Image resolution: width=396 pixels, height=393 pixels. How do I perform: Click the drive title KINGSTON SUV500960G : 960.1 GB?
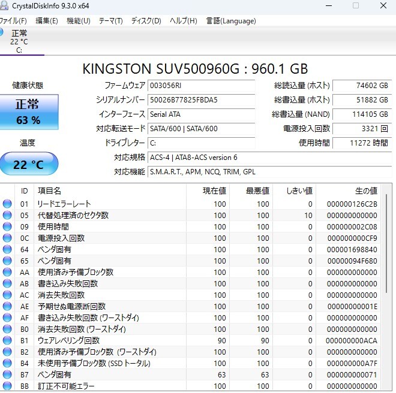coord(195,69)
